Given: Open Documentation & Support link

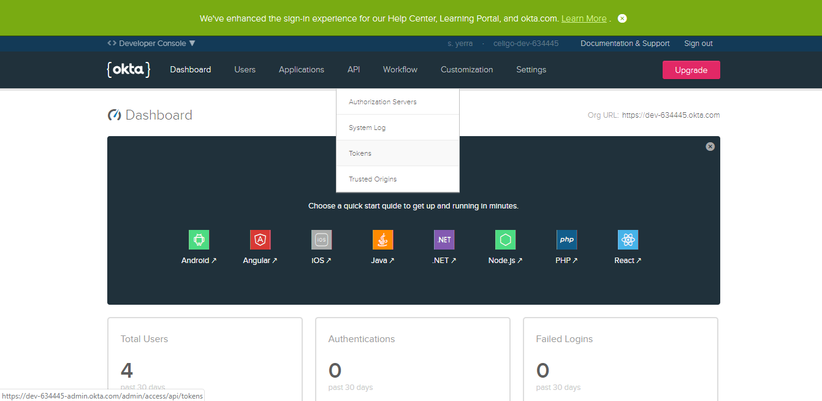Looking at the screenshot, I should (x=625, y=44).
